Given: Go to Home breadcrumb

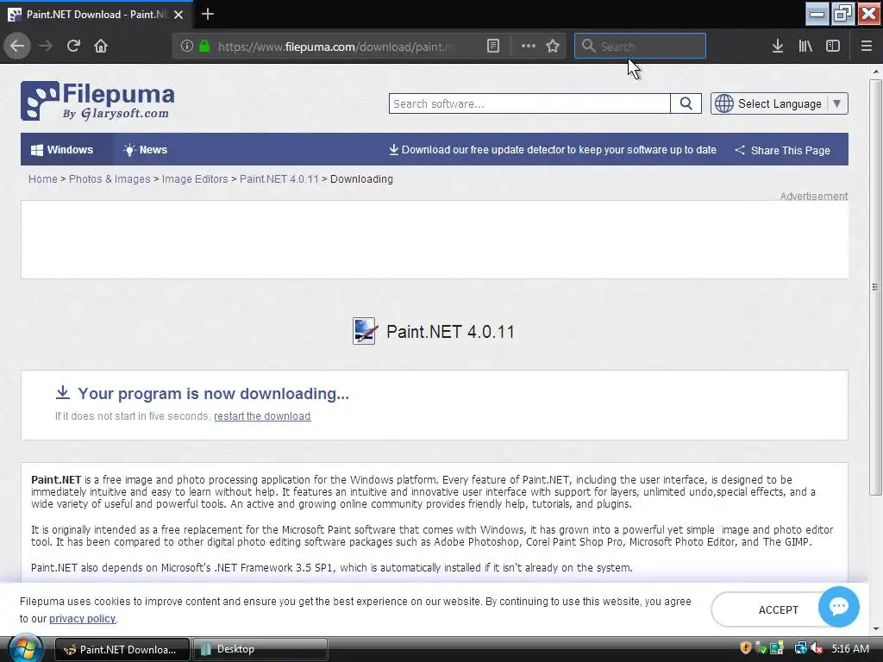Looking at the screenshot, I should coord(43,179).
